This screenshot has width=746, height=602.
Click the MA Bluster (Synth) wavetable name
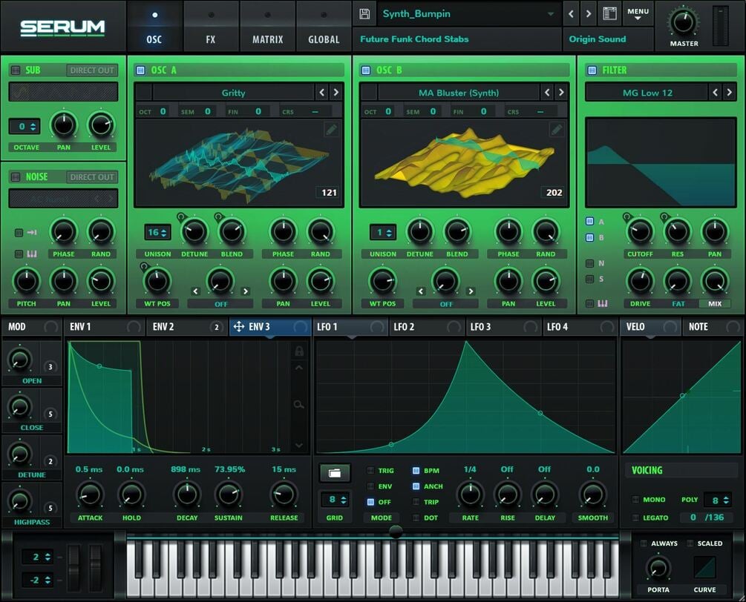click(x=459, y=93)
